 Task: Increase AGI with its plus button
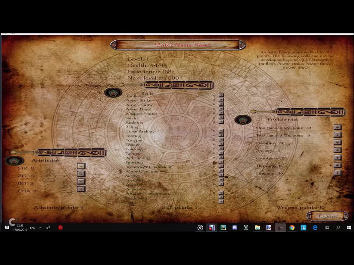[x=80, y=174]
